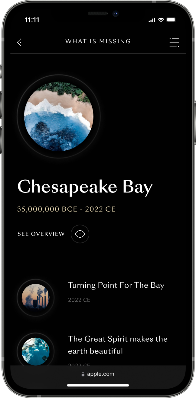Tap the WHAT IS MISSING header title
The image size is (196, 398).
pyautogui.click(x=98, y=41)
